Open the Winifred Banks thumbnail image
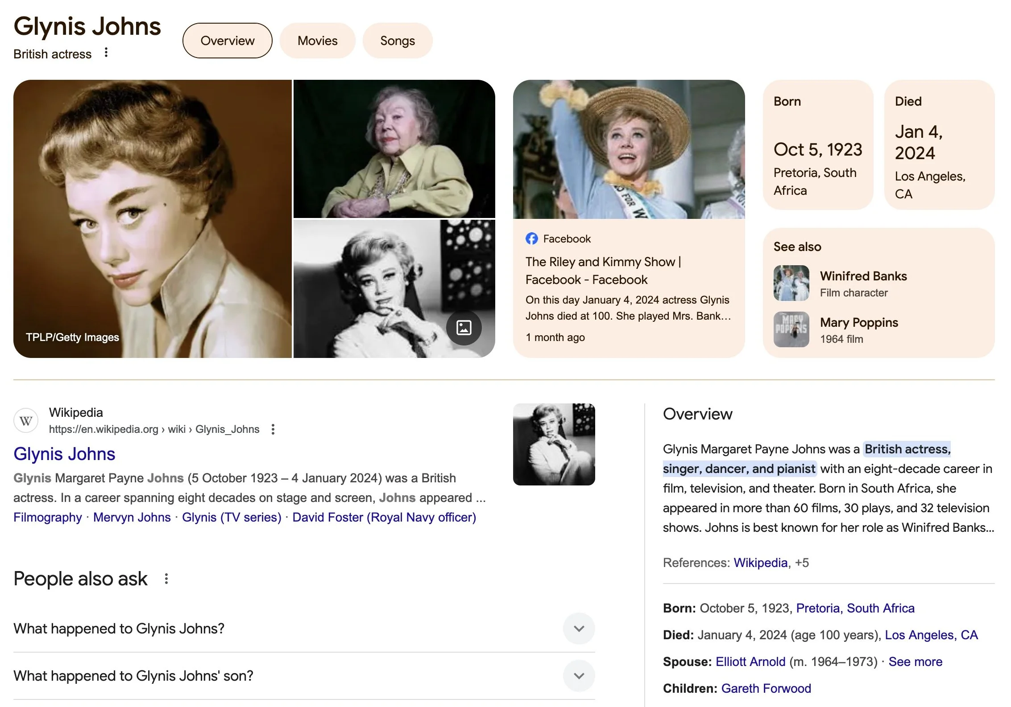The height and width of the screenshot is (707, 1011). tap(791, 284)
